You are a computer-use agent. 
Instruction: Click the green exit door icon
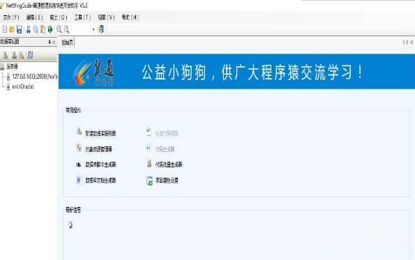pos(101,29)
